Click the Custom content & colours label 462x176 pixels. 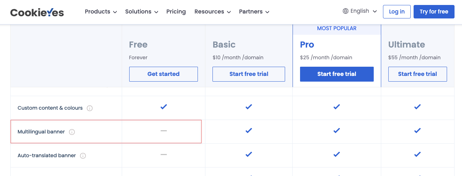pyautogui.click(x=50, y=108)
